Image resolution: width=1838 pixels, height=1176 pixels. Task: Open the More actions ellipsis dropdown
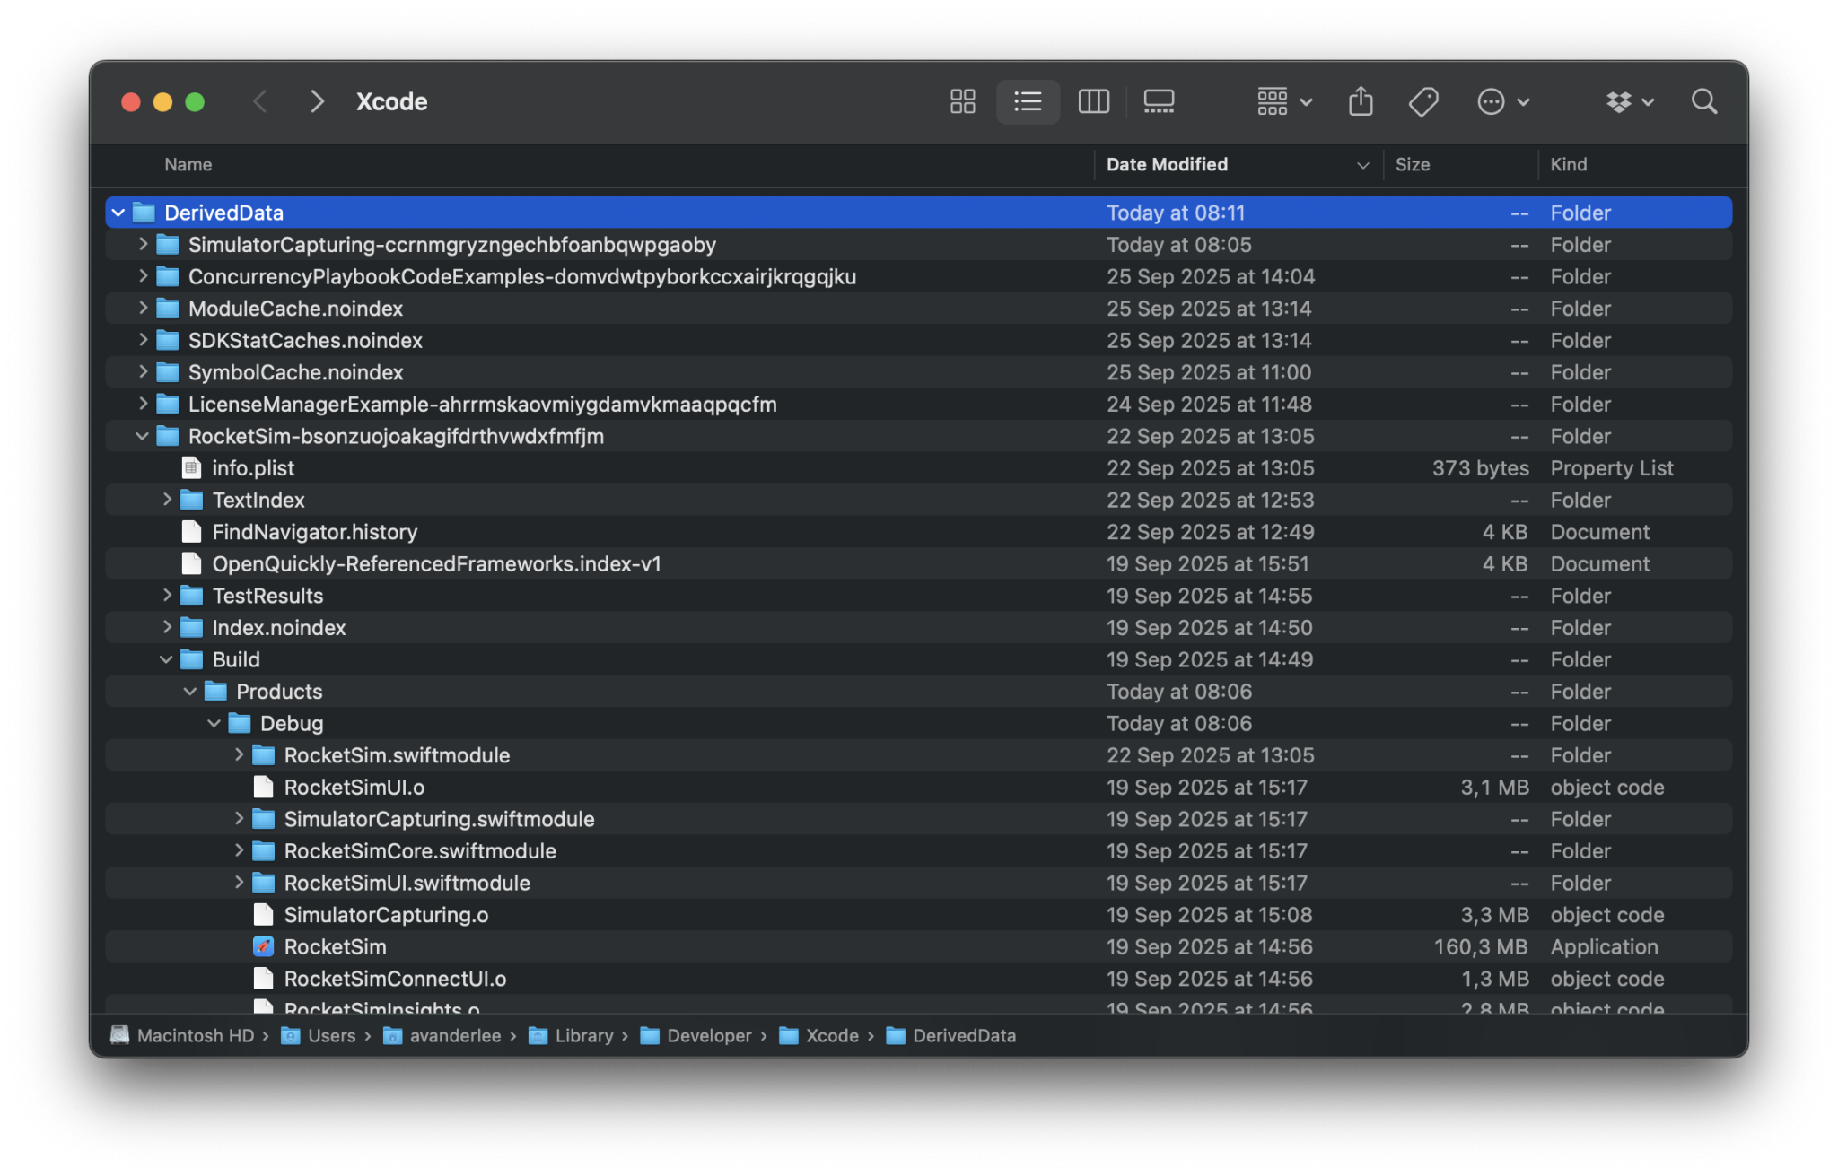tap(1501, 101)
